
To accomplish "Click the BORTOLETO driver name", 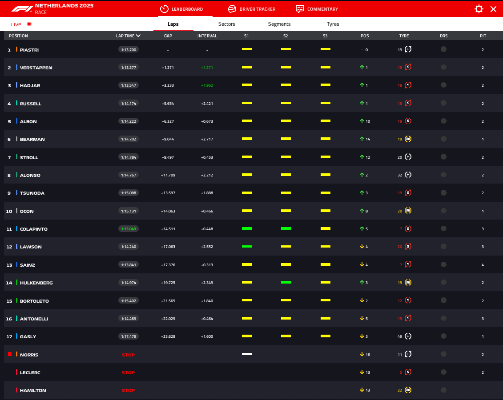I will (34, 301).
